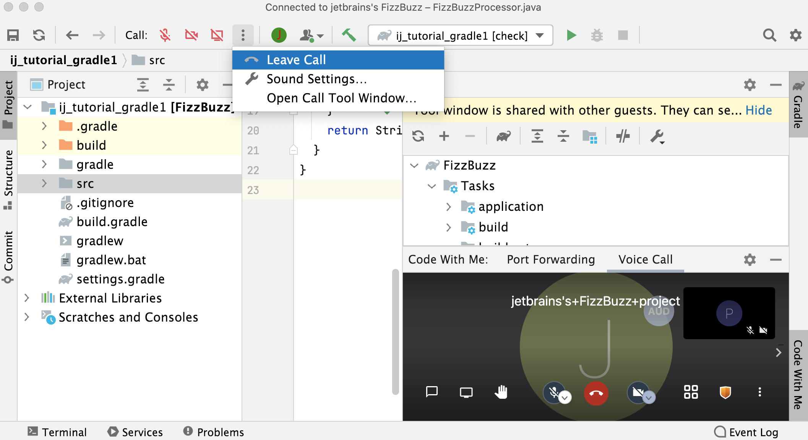This screenshot has width=808, height=440.
Task: Click the Leave Call menu item
Action: coord(338,60)
